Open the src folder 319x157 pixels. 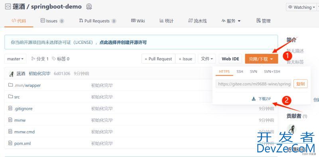click(17, 97)
